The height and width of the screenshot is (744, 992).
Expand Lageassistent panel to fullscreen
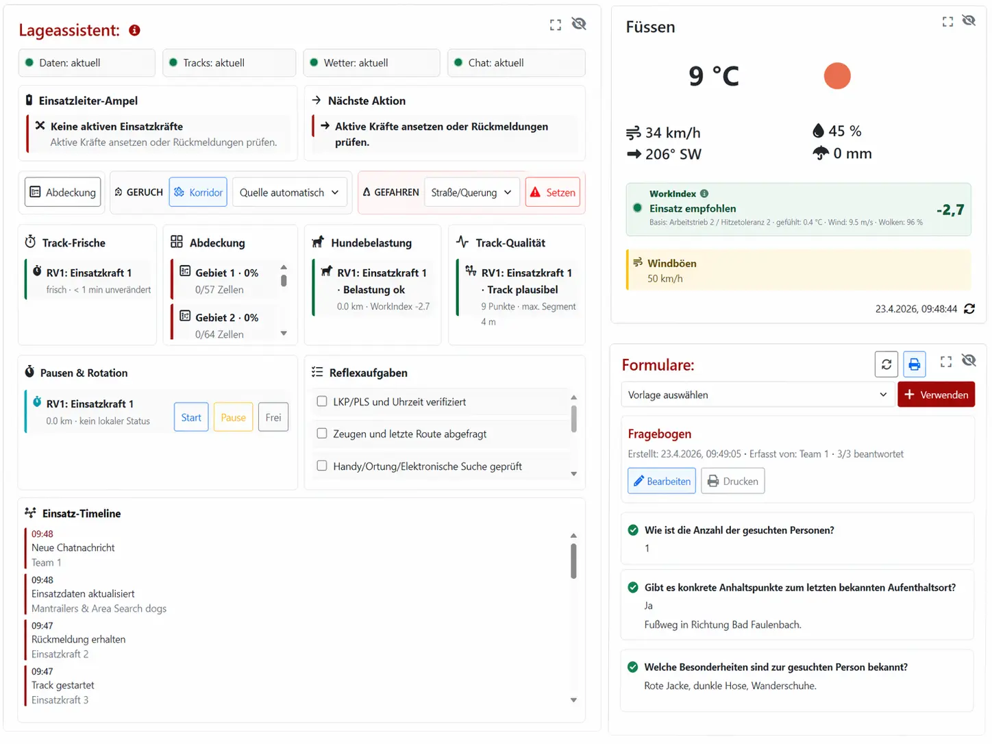[x=556, y=25]
